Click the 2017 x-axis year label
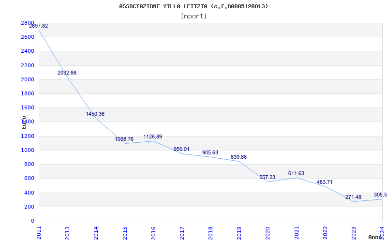 pyautogui.click(x=182, y=233)
